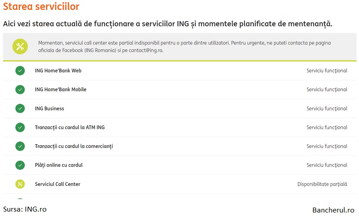Select Tranzacții cu cardul la comercianți row
Viewport: 359px width, 217px height.
coord(179,146)
